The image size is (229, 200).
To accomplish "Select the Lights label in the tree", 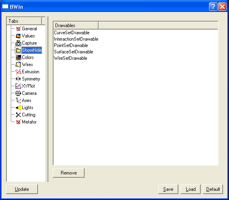I will (28, 108).
